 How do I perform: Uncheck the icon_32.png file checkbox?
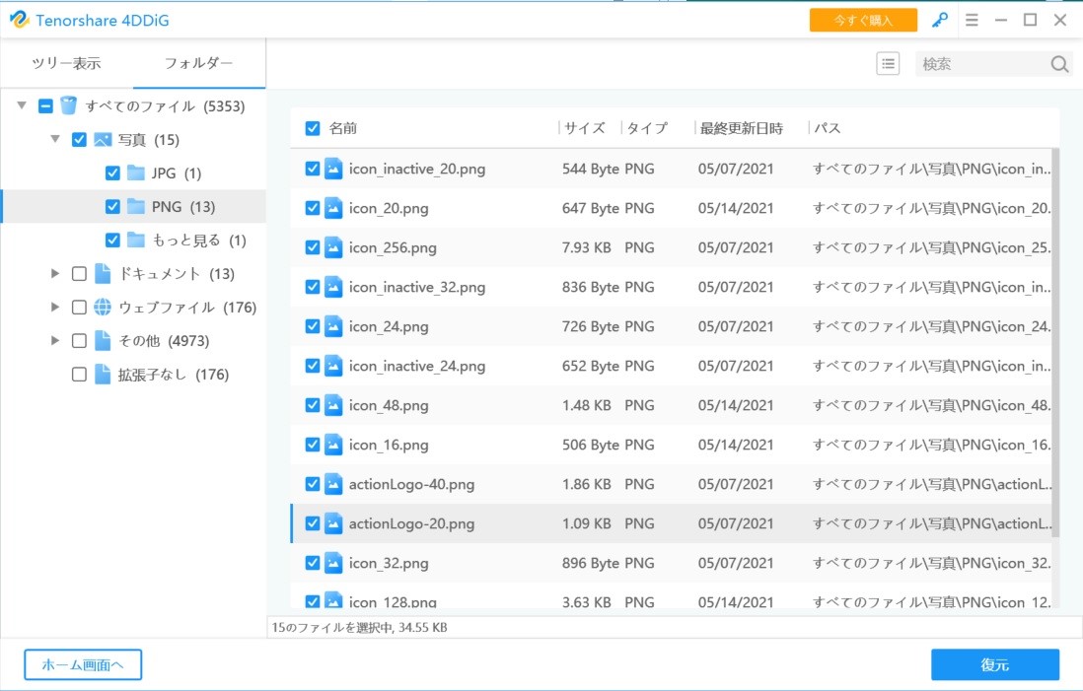313,563
